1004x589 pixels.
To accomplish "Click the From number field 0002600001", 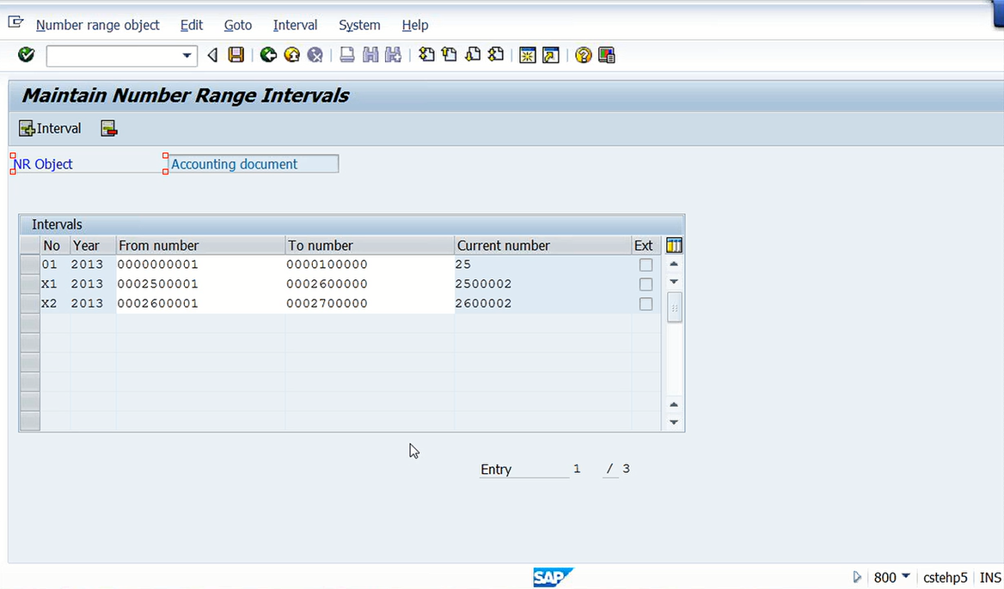I will pos(200,304).
